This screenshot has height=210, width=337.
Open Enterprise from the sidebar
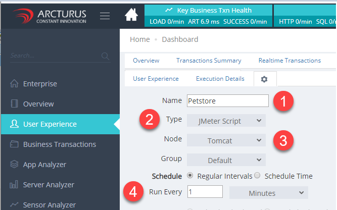click(x=40, y=84)
